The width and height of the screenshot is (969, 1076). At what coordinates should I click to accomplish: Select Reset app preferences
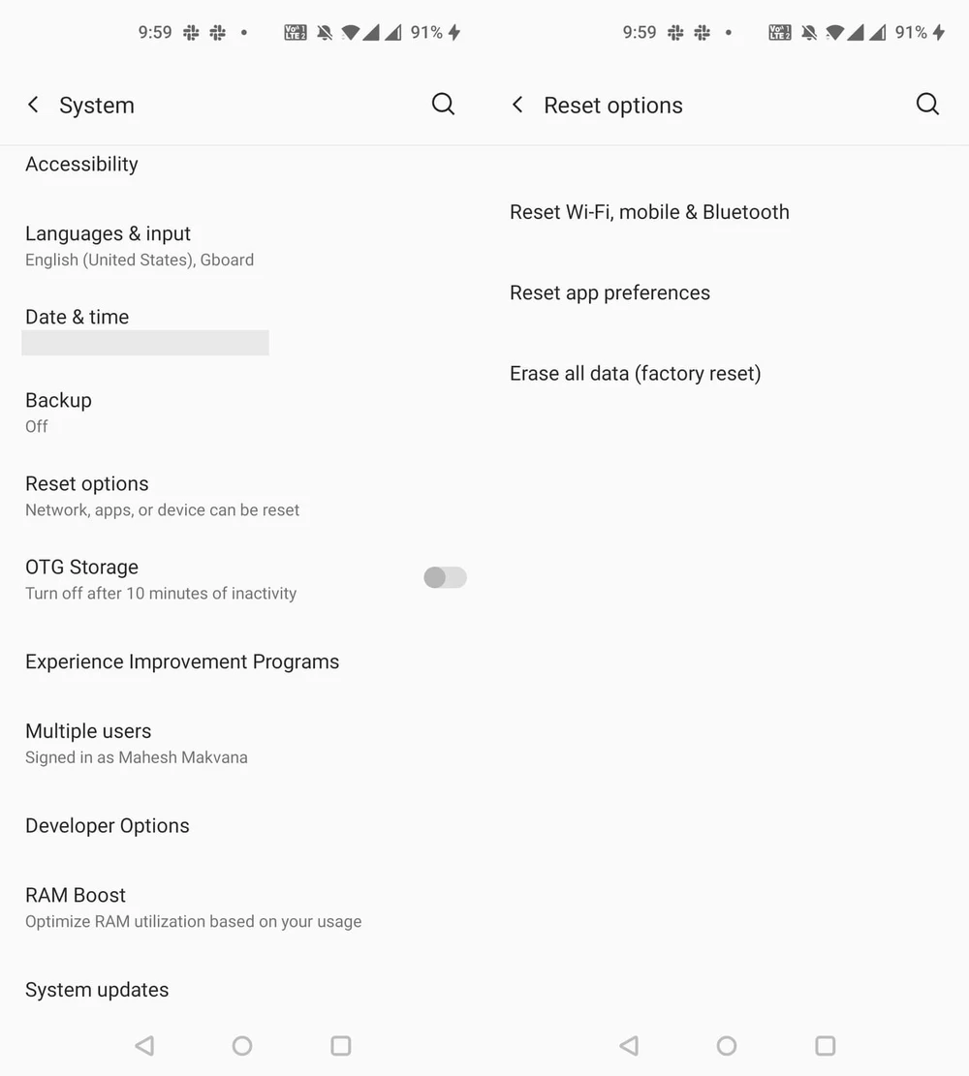pyautogui.click(x=610, y=292)
